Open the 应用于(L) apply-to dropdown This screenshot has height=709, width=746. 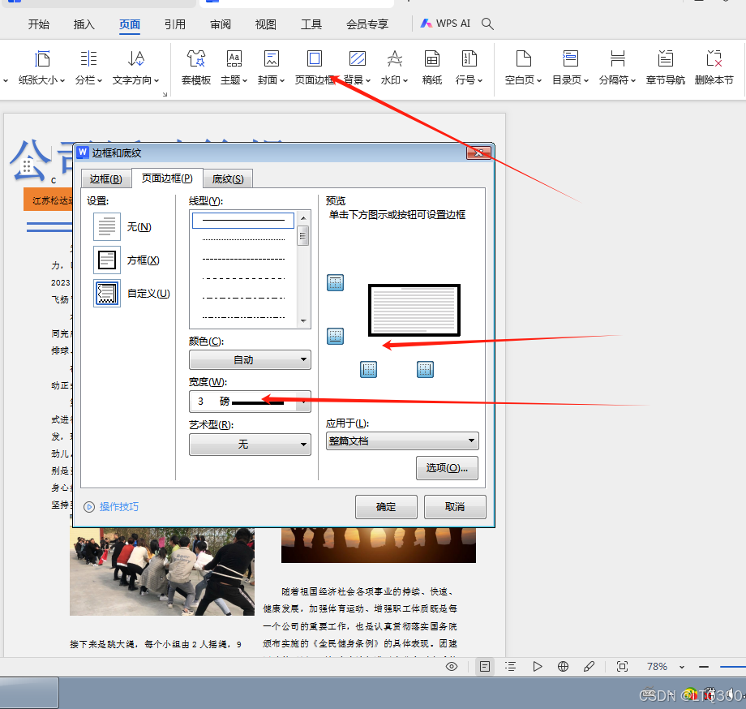(402, 440)
